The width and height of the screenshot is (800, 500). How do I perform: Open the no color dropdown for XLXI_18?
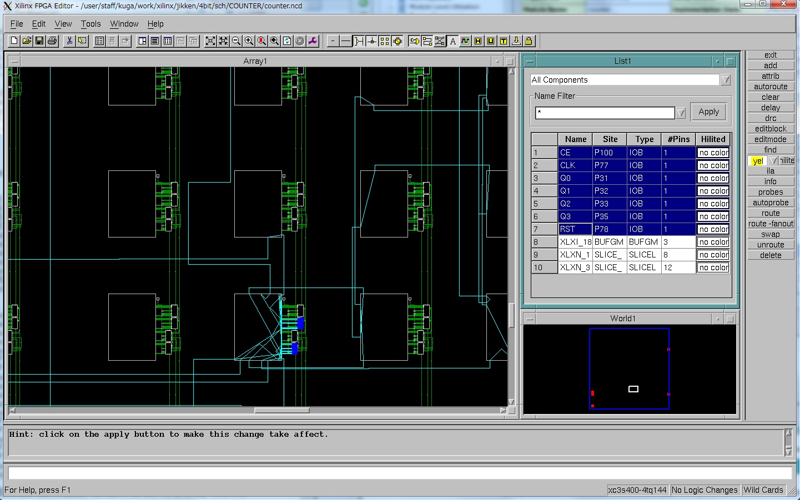(x=713, y=242)
